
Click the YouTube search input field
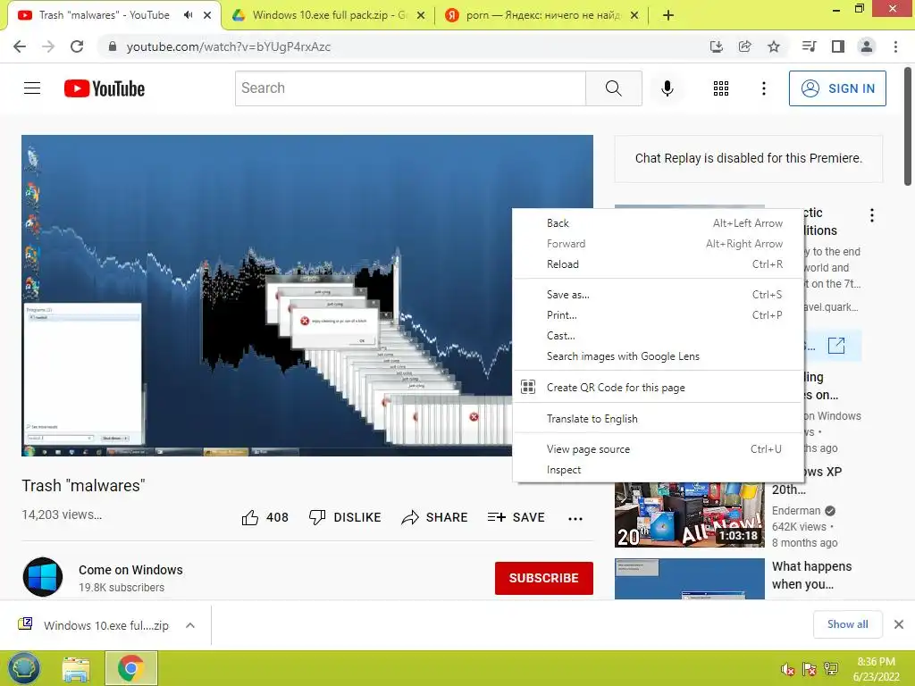(x=410, y=88)
